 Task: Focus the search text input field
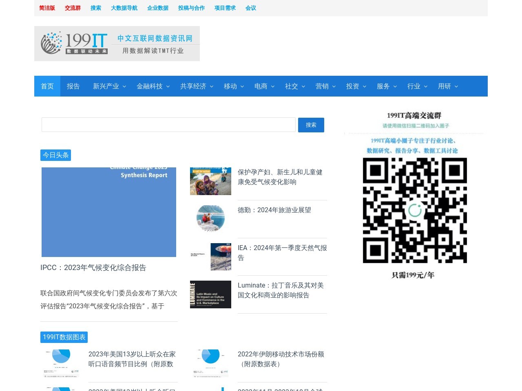[x=168, y=125]
